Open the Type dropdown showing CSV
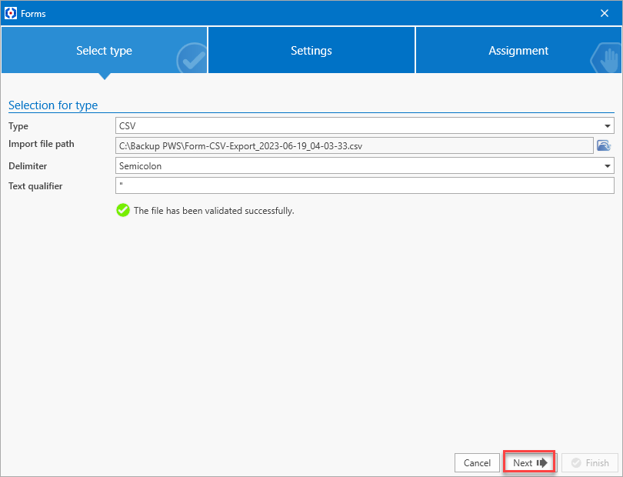623x477 pixels. (365, 125)
